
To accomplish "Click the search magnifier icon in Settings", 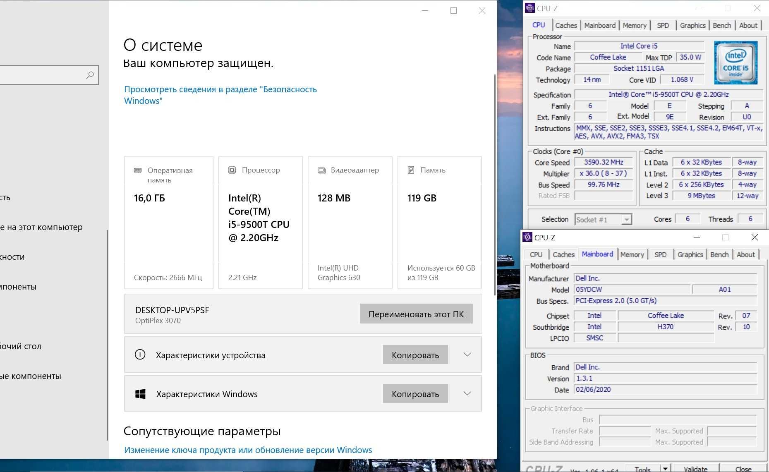I will point(90,75).
